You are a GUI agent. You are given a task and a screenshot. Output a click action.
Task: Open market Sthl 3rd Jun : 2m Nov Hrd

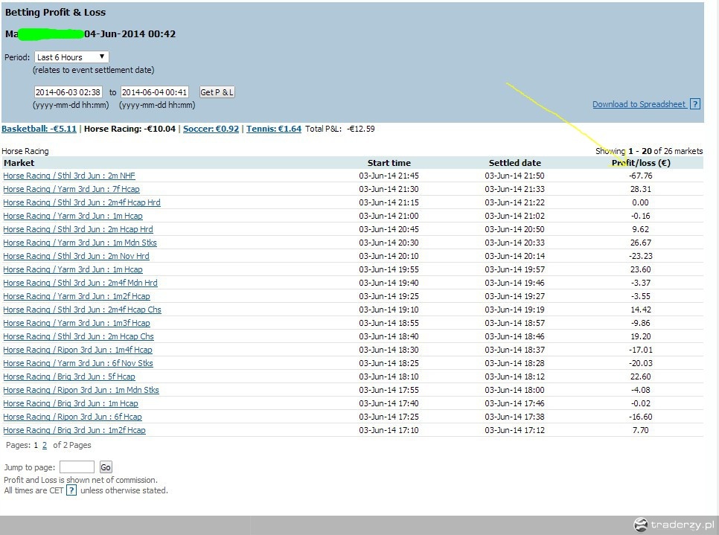pyautogui.click(x=76, y=256)
